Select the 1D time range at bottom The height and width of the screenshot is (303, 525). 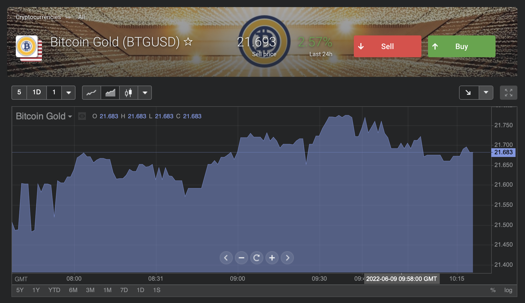tap(140, 290)
